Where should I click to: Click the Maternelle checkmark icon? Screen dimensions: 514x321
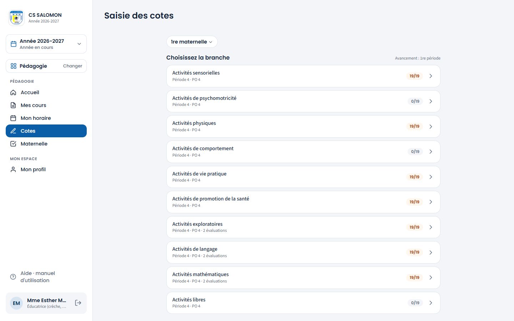13,144
